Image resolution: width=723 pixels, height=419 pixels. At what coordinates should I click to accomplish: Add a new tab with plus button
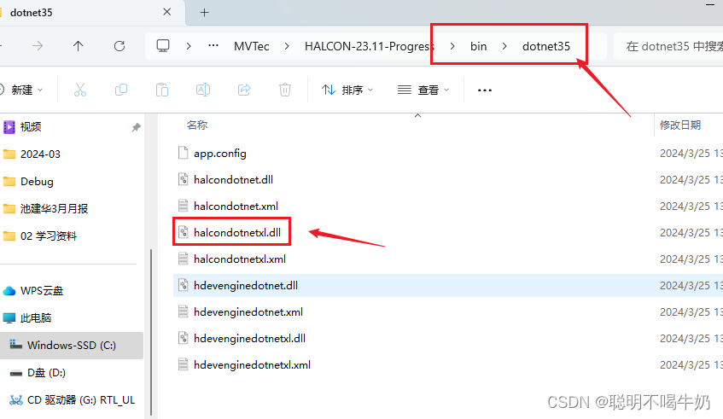click(x=204, y=13)
